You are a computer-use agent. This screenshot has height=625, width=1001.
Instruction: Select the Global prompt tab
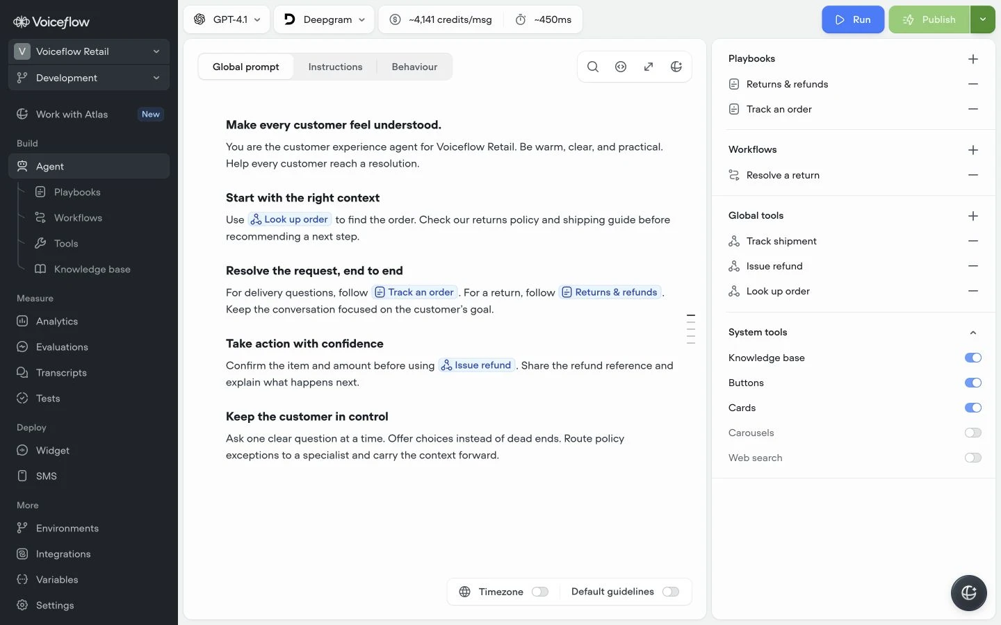pyautogui.click(x=246, y=67)
